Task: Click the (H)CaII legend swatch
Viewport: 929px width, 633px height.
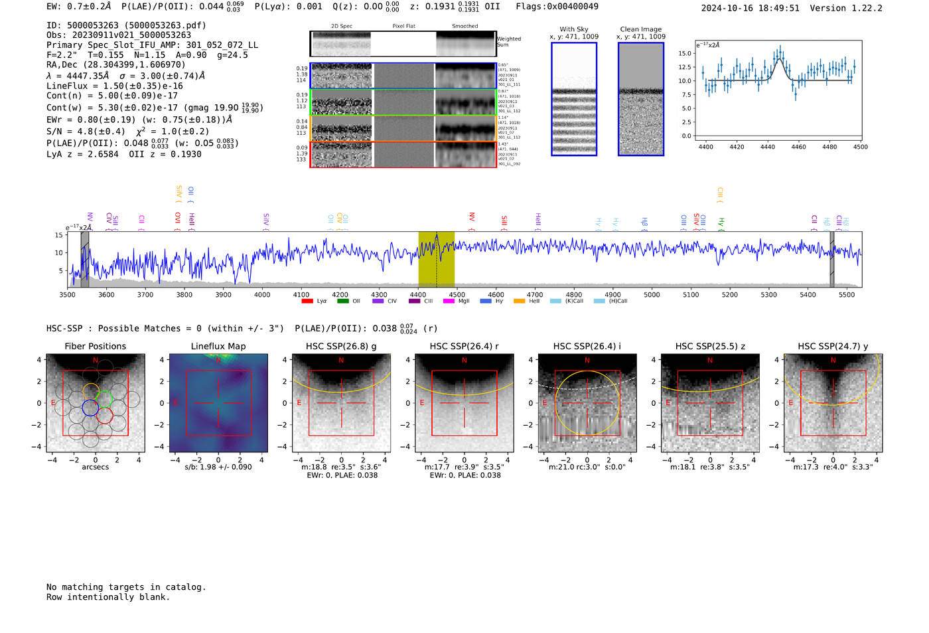Action: pyautogui.click(x=599, y=302)
